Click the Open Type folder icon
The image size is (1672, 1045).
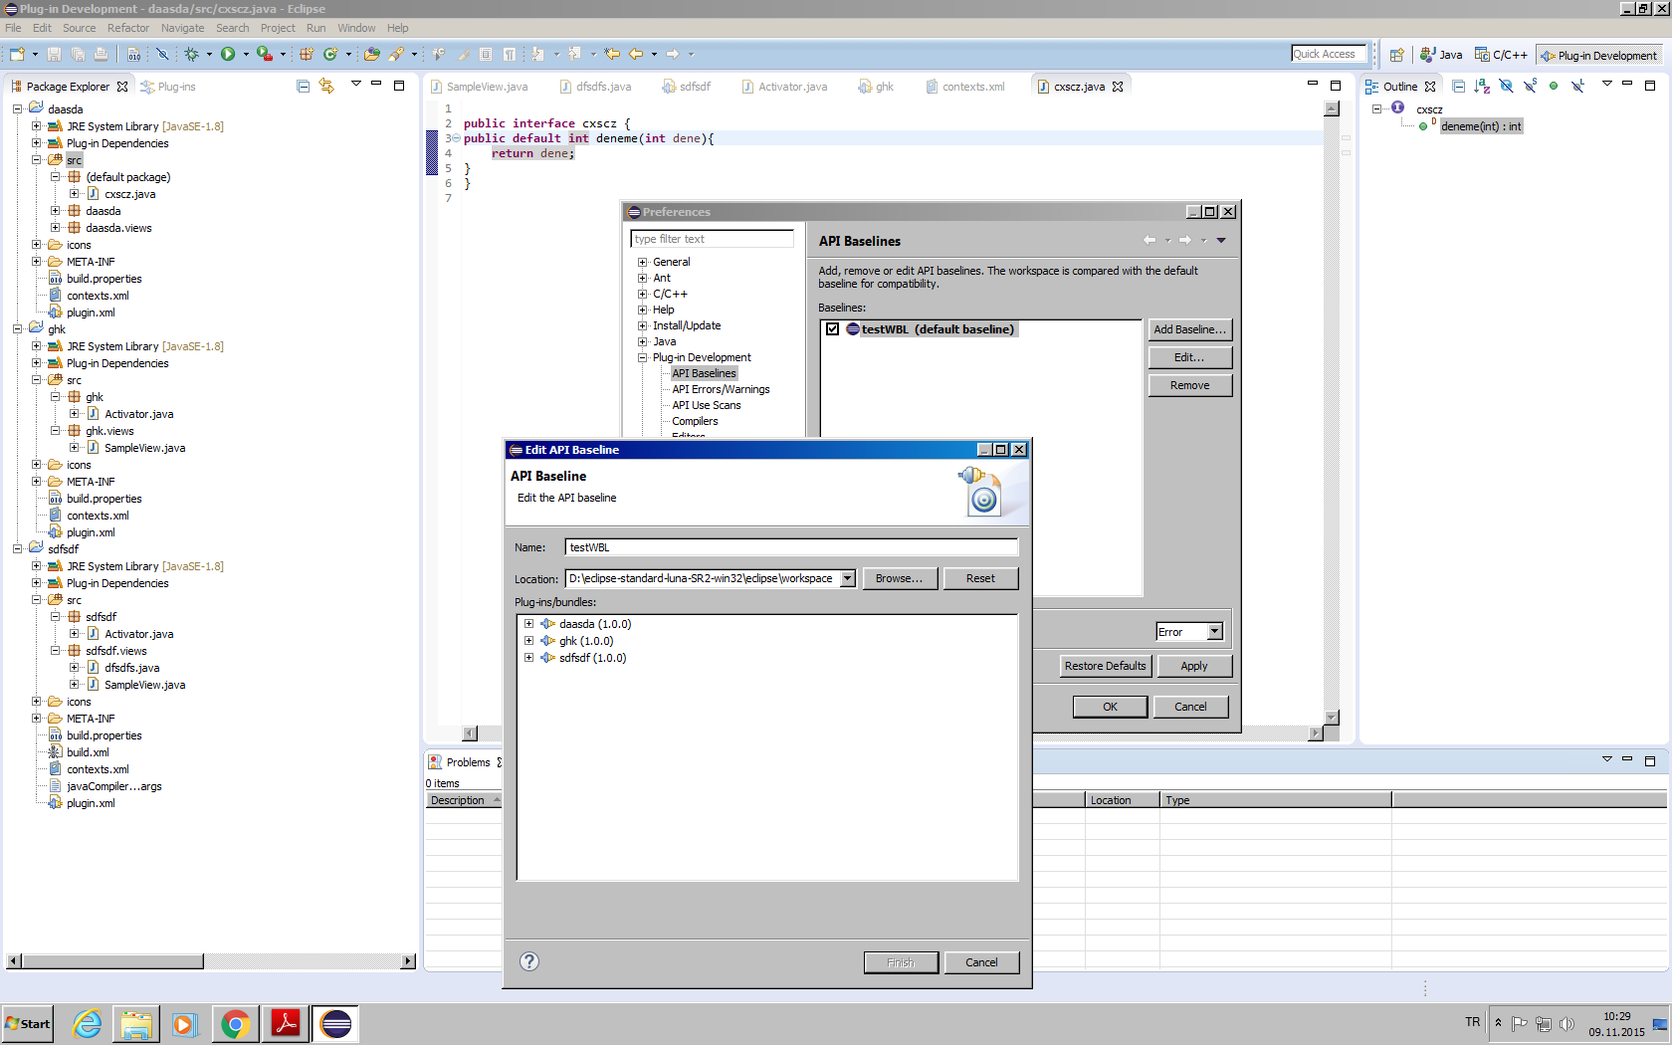coord(372,54)
